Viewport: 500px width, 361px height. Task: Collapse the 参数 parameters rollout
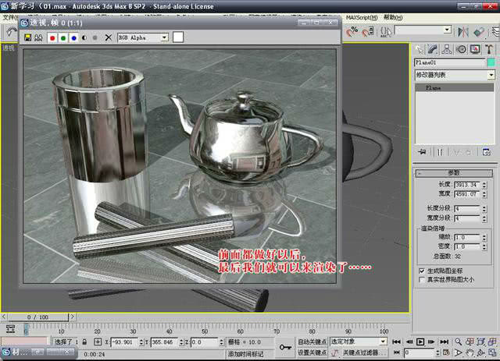click(x=454, y=173)
